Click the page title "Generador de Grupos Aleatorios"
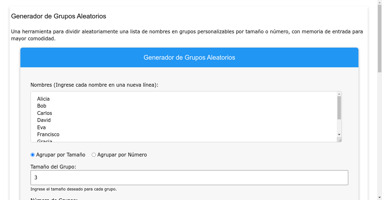The height and width of the screenshot is (200, 382). coord(59,16)
